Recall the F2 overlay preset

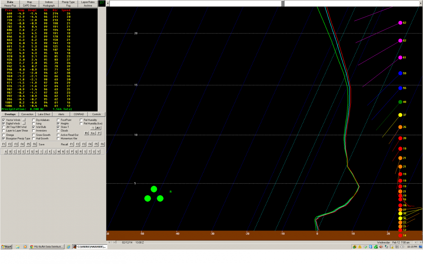point(78,144)
